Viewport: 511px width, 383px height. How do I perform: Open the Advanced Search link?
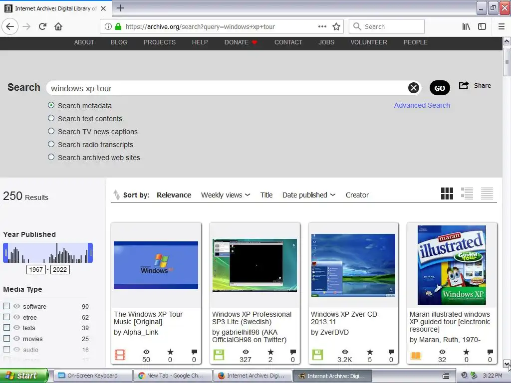coord(422,105)
